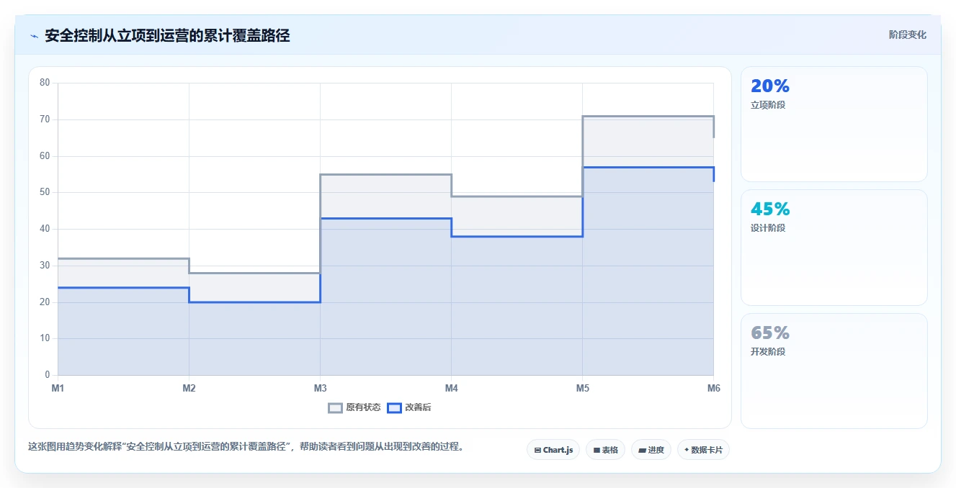This screenshot has height=488, width=956.
Task: Click the M4 axis label
Action: pyautogui.click(x=451, y=389)
